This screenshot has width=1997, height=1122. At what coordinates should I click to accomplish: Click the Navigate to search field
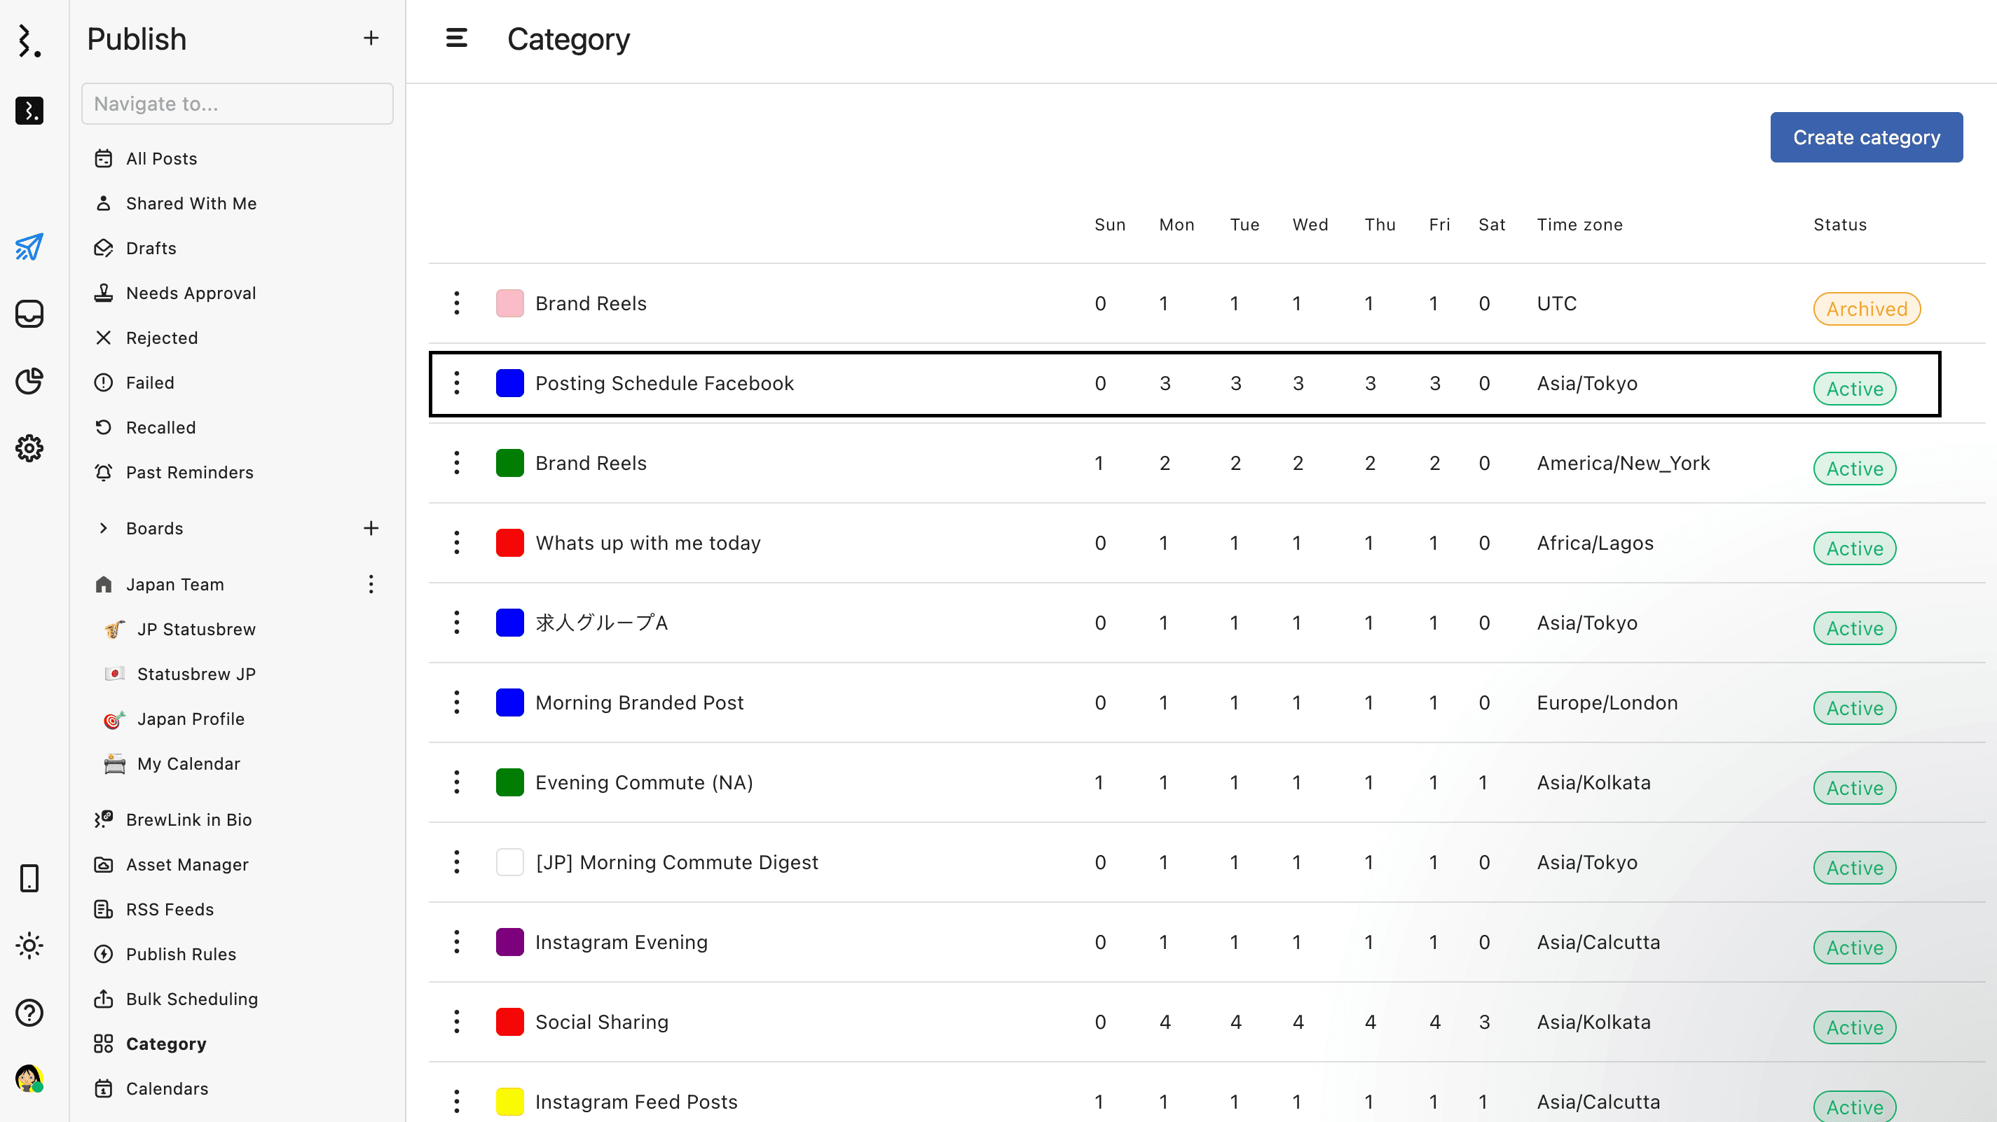pos(238,104)
